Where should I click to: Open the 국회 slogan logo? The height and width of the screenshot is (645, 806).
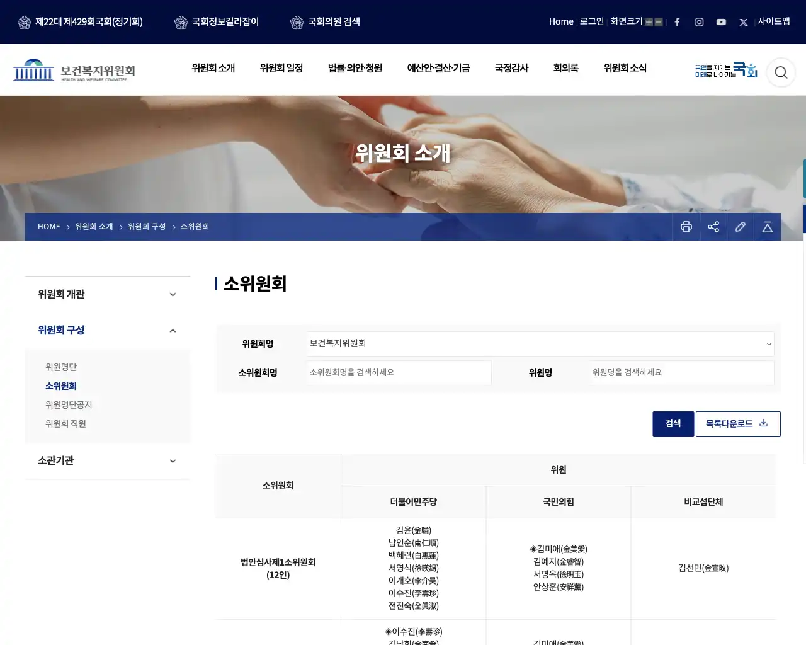tap(726, 71)
